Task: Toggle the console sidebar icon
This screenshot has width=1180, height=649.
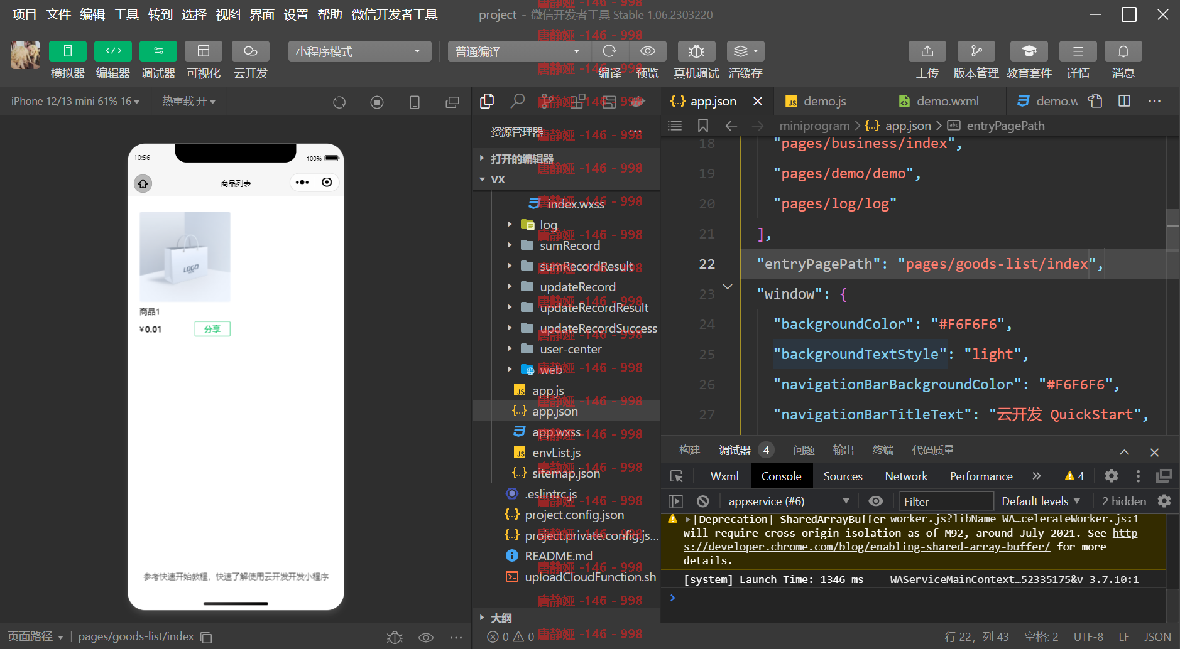Action: (675, 501)
